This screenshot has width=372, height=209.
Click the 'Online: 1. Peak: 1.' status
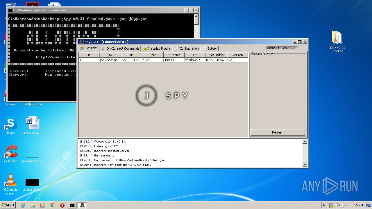coord(280,48)
